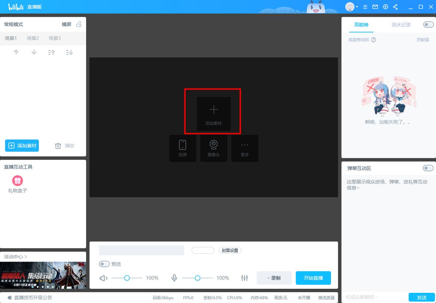Open the mail messages icon
This screenshot has height=303, width=436.
(x=375, y=7)
